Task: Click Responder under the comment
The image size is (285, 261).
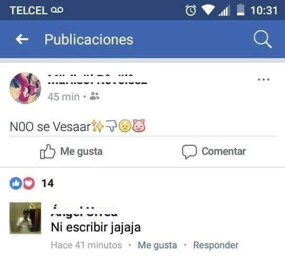Action: tap(216, 245)
